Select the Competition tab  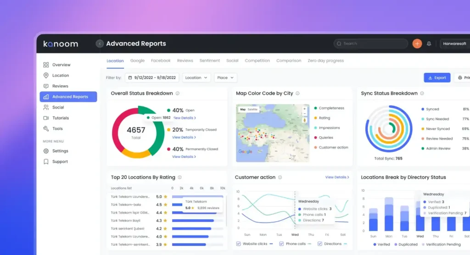(x=257, y=61)
